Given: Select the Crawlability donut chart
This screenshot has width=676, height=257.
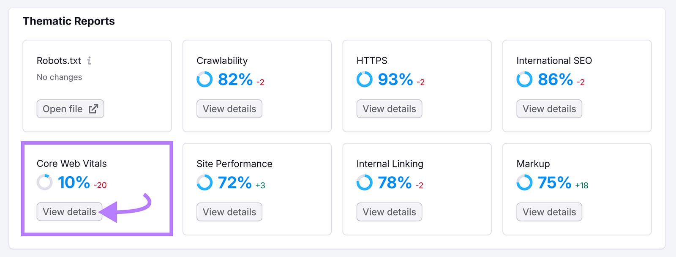Looking at the screenshot, I should point(204,79).
